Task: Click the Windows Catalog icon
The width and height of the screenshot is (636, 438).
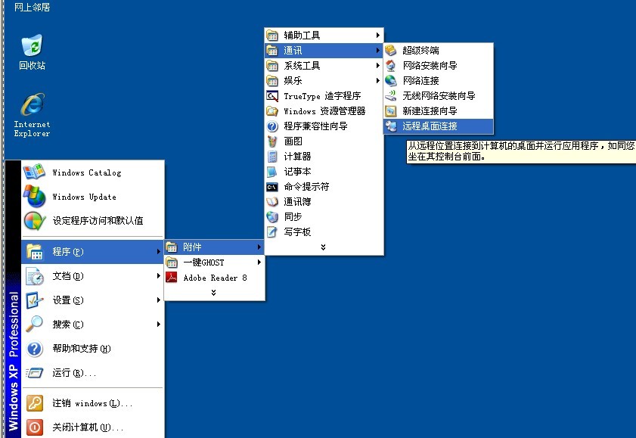Action: tap(34, 172)
